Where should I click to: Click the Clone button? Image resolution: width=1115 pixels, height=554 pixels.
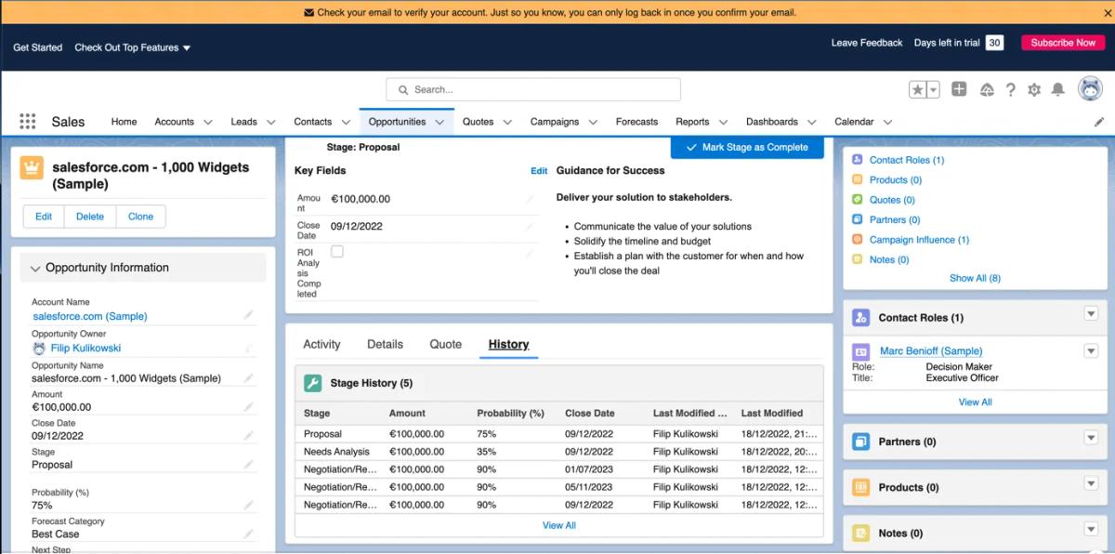tap(141, 217)
